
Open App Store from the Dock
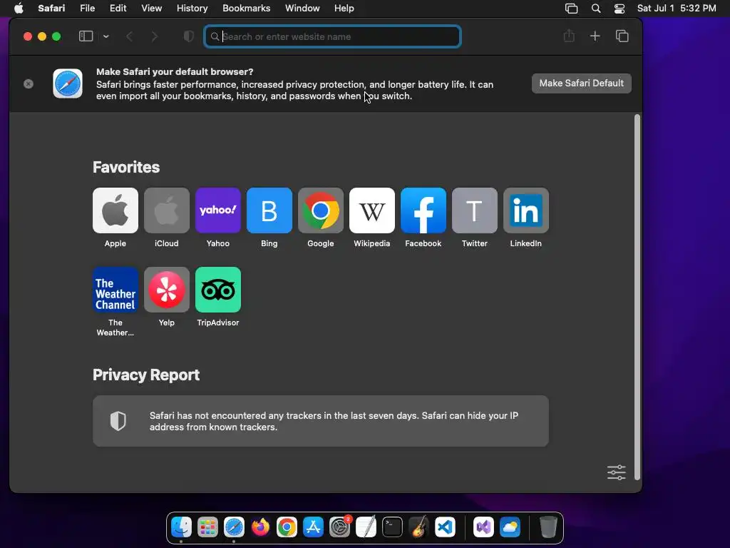pos(313,527)
